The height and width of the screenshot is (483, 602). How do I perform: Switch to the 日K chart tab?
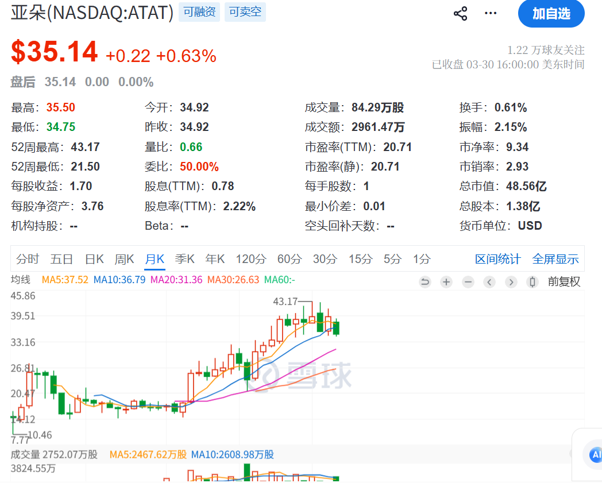[x=94, y=259]
